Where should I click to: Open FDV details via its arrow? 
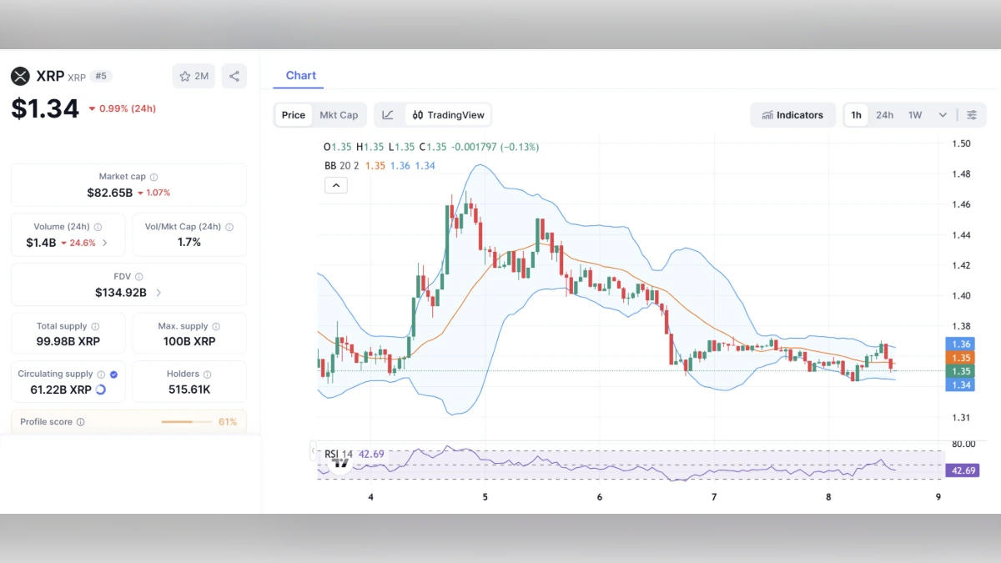point(158,292)
